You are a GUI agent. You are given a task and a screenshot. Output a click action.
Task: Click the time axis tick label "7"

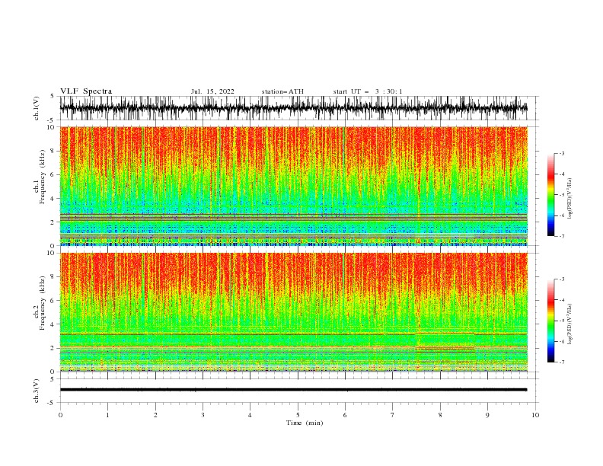393,415
